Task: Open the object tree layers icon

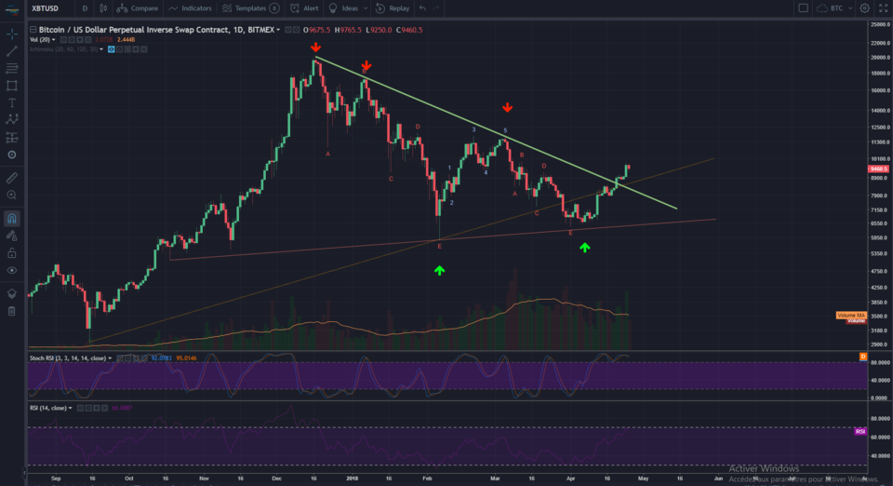Action: pos(11,294)
